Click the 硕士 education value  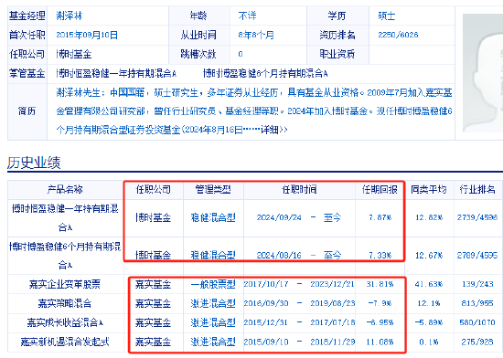click(x=387, y=16)
